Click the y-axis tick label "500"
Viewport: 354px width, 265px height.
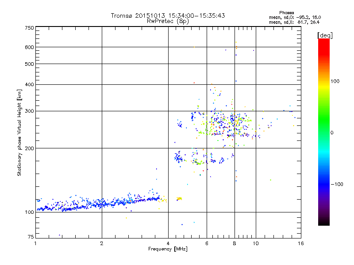pos(29,64)
